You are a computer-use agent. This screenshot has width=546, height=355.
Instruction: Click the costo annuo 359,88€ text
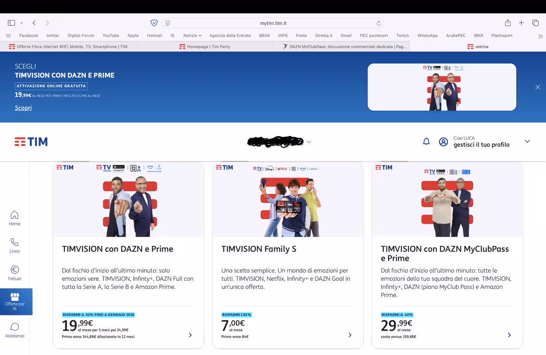(399, 337)
